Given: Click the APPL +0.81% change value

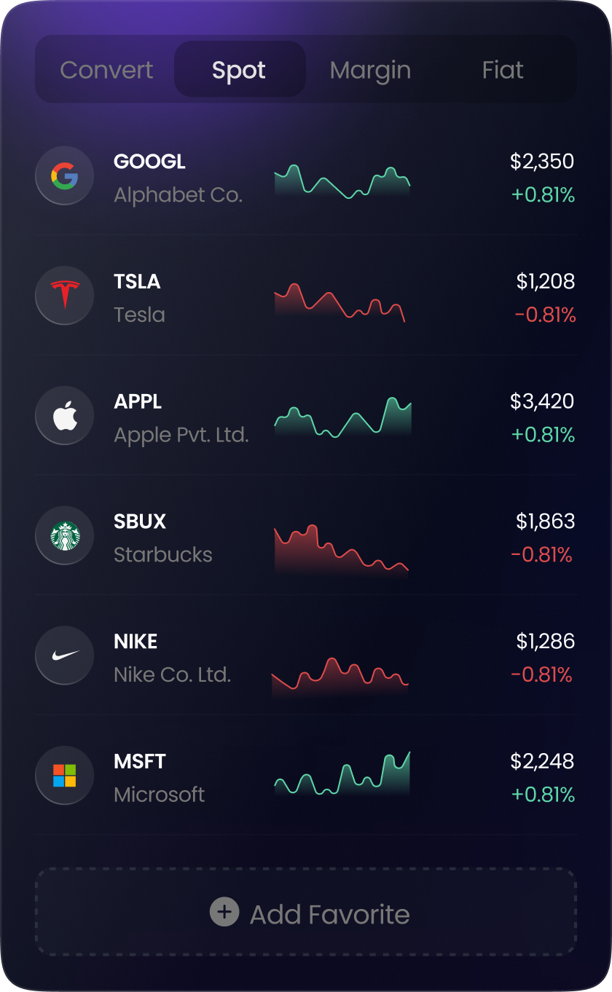Looking at the screenshot, I should [544, 435].
